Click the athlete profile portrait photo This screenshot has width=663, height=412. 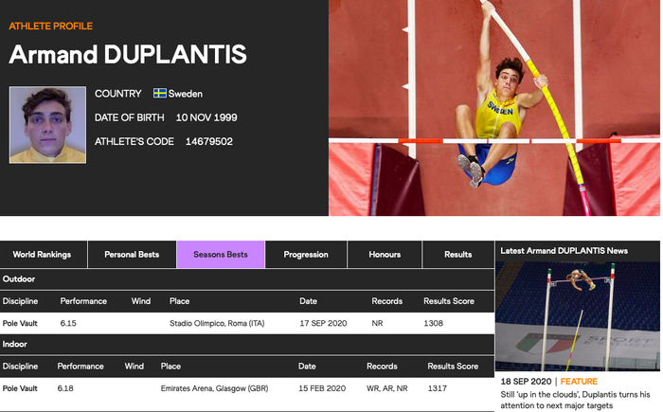click(x=47, y=125)
